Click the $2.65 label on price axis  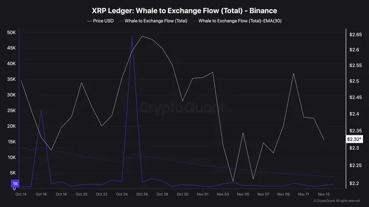tap(355, 34)
